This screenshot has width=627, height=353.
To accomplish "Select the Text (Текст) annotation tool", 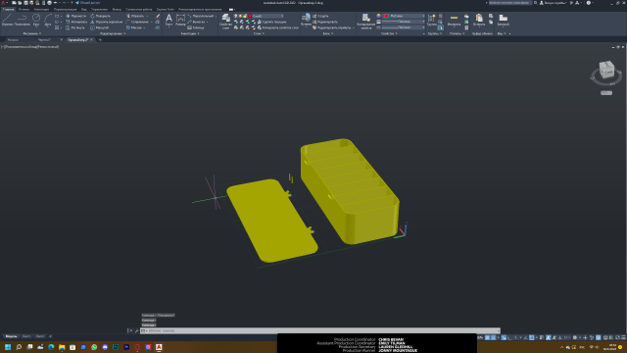I will click(169, 20).
